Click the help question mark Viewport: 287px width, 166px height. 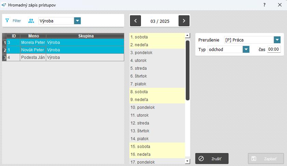264,5
